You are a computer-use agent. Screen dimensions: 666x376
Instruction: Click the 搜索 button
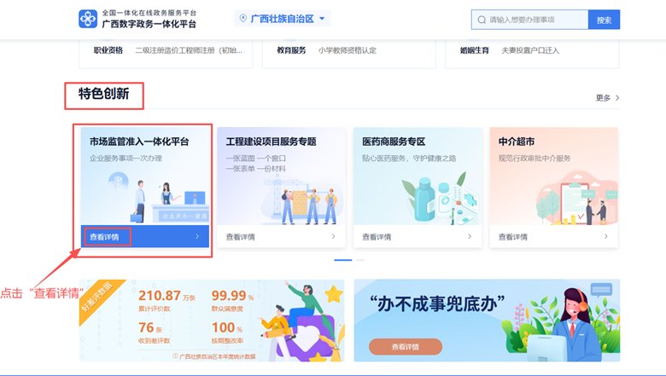click(604, 20)
